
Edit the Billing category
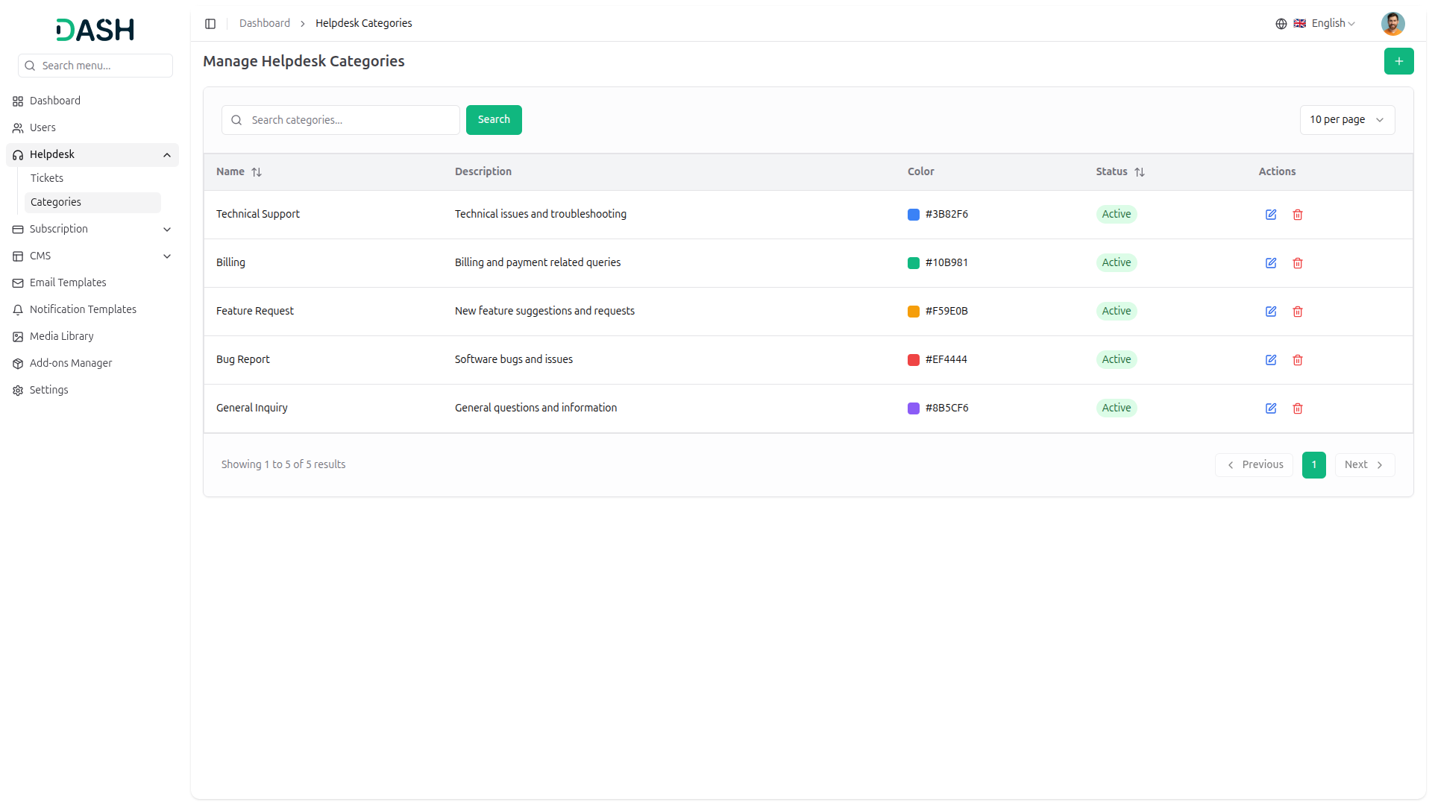click(x=1271, y=263)
